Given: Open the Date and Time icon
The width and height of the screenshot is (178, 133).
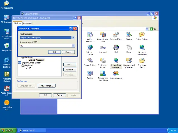Looking at the screenshot, I should tap(116, 35).
